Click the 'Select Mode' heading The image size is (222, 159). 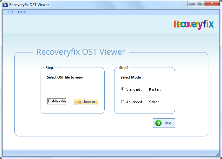point(131,77)
